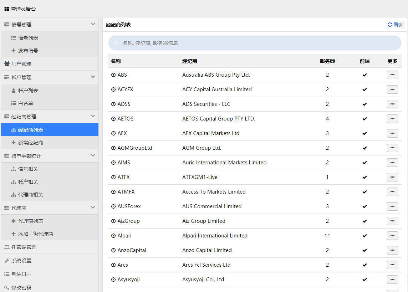Click the plus icon beside 发布信号

point(14,50)
